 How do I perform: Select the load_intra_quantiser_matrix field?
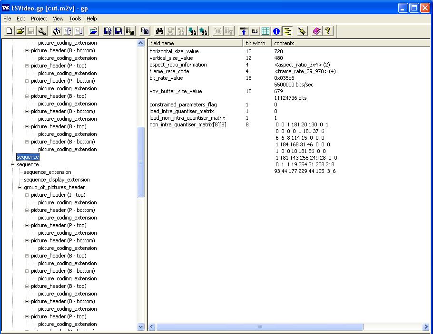tap(182, 111)
